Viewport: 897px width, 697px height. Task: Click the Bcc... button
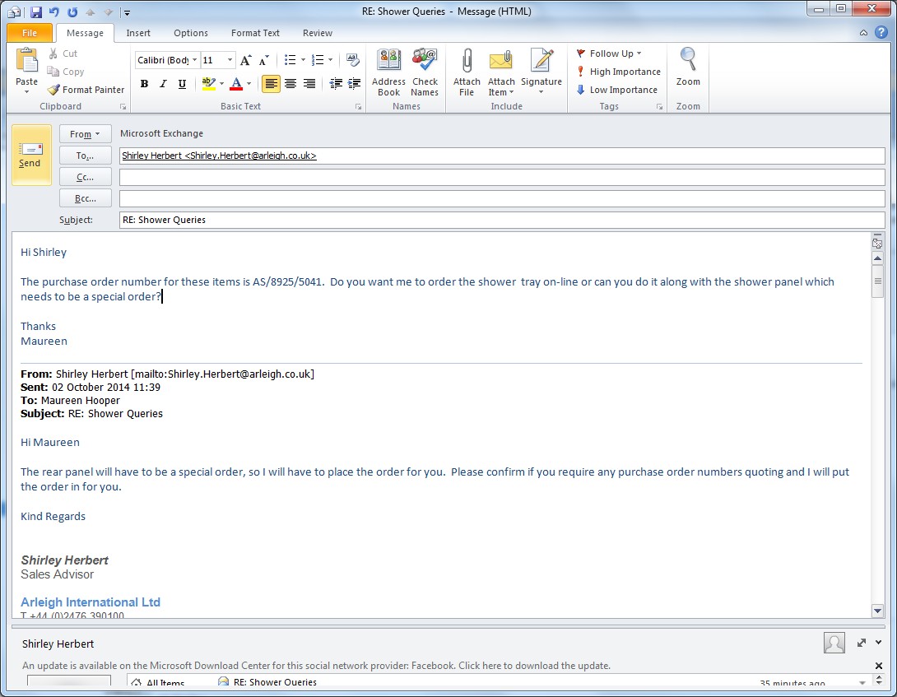click(x=86, y=198)
